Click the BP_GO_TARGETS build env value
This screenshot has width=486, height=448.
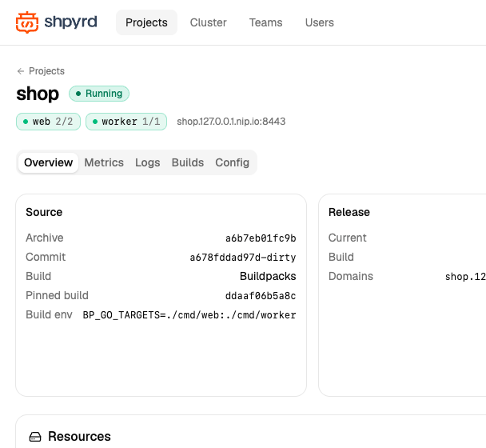[x=189, y=315]
